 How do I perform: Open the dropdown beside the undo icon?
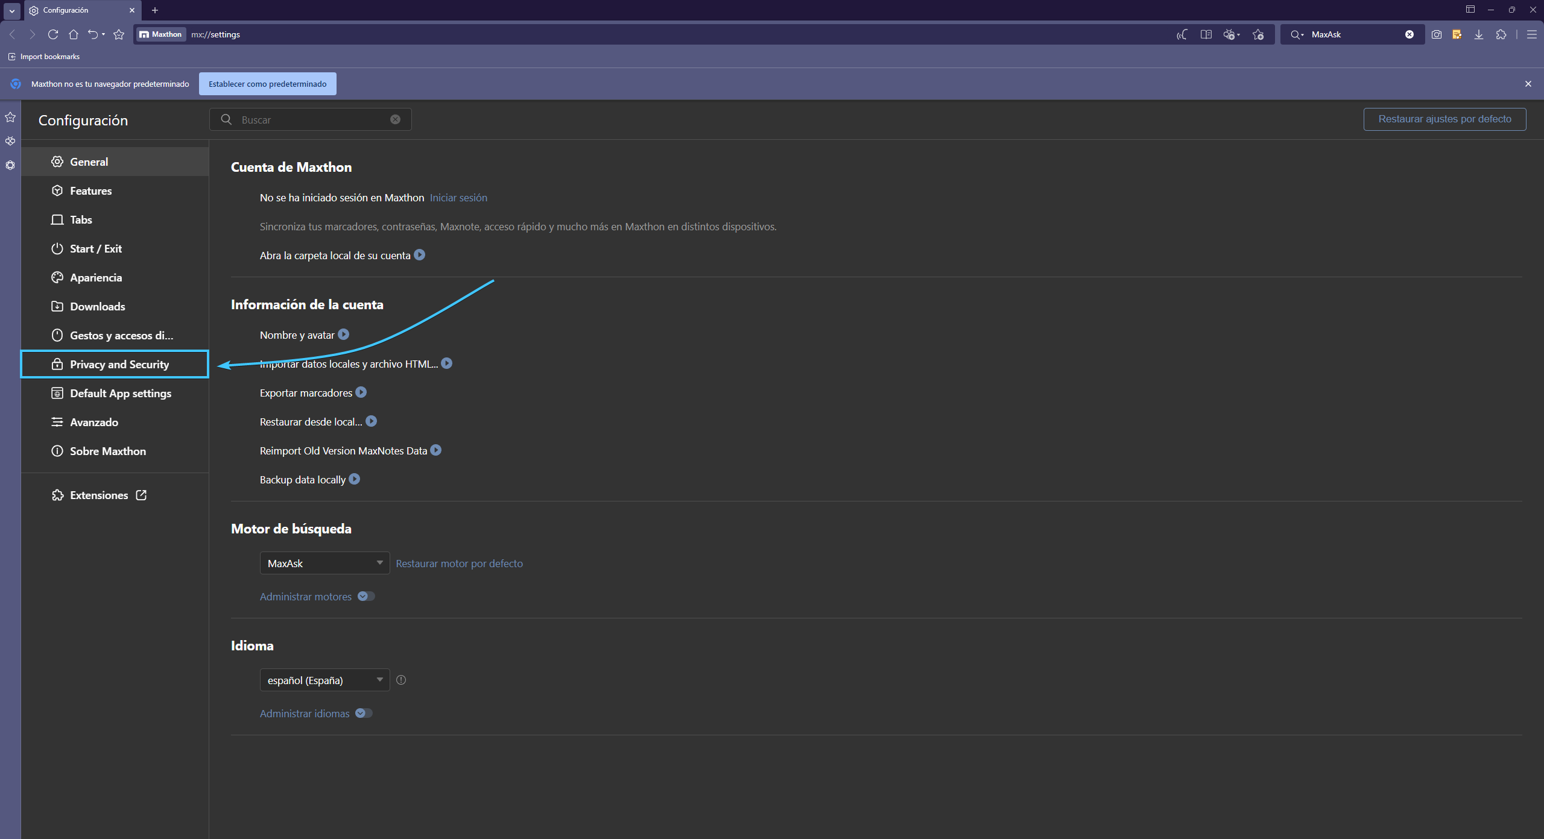tap(104, 34)
